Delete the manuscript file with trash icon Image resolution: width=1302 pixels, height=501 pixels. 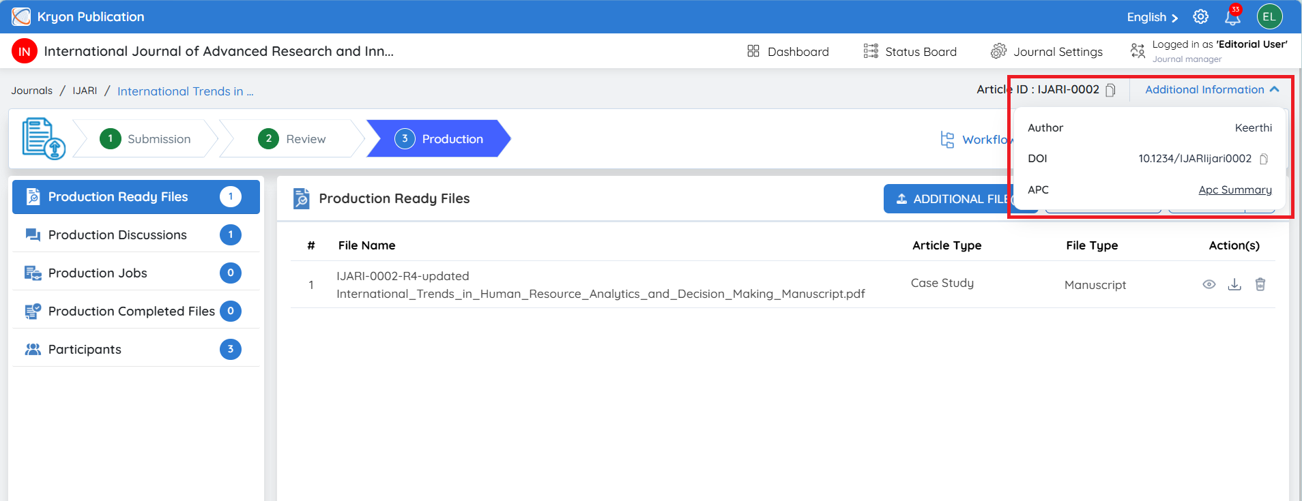[1260, 284]
